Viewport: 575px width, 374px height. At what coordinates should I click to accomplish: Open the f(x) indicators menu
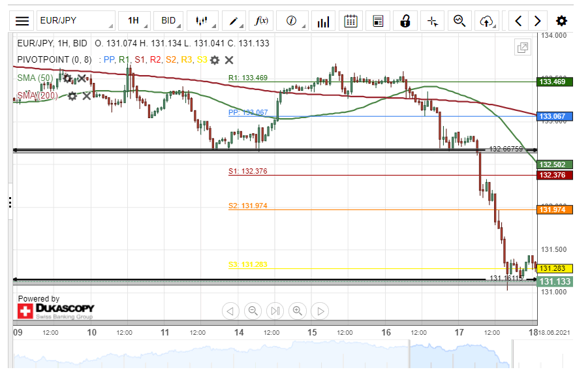point(261,21)
